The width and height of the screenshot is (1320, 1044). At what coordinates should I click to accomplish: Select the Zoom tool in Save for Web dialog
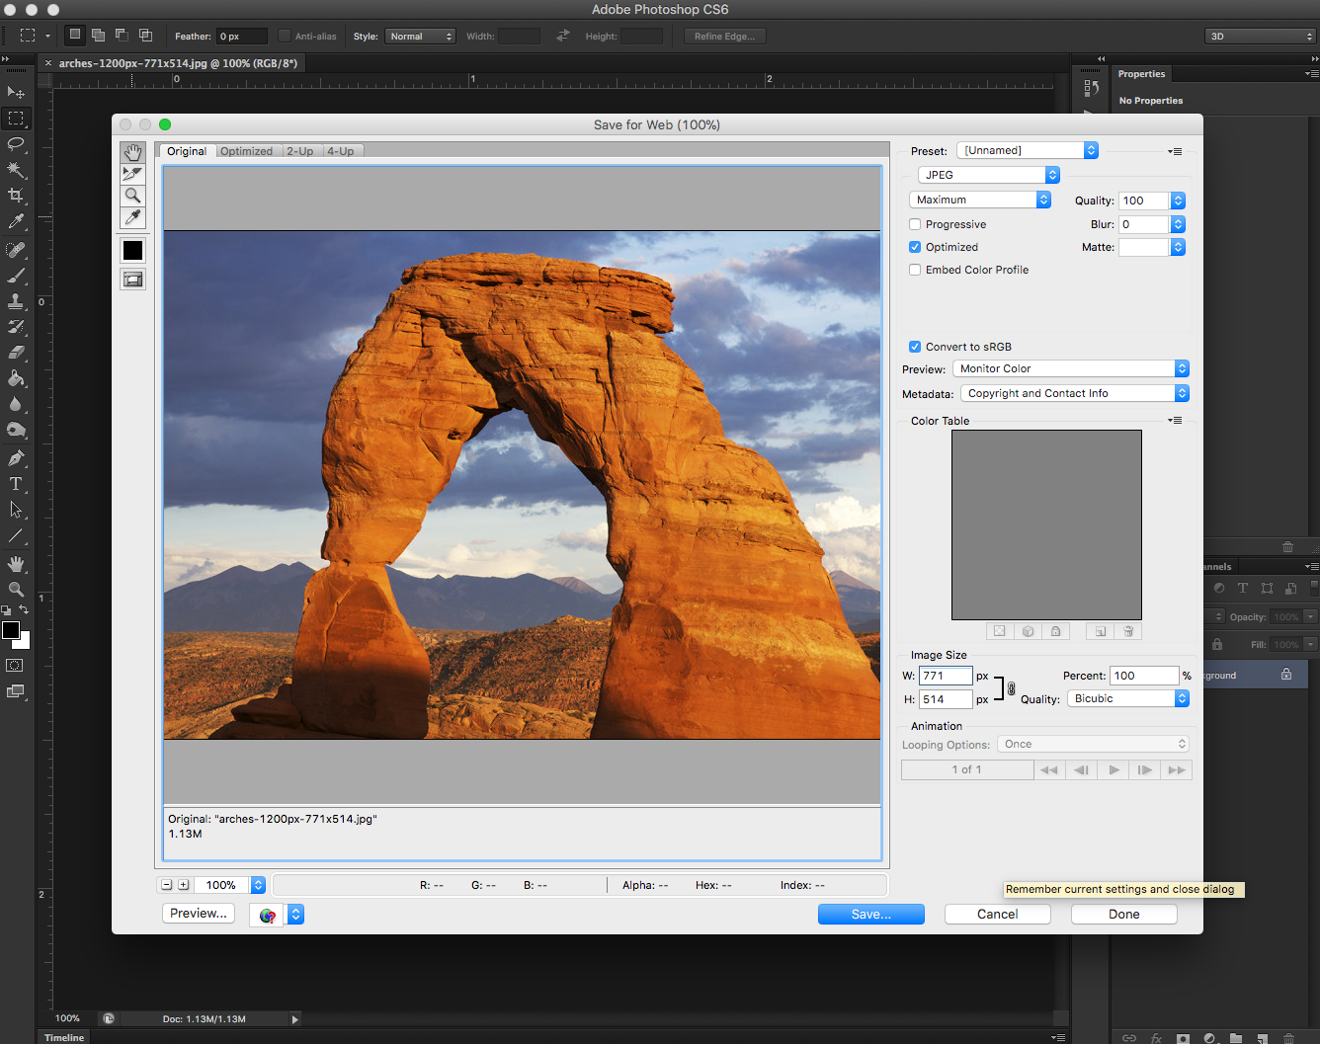(x=132, y=196)
